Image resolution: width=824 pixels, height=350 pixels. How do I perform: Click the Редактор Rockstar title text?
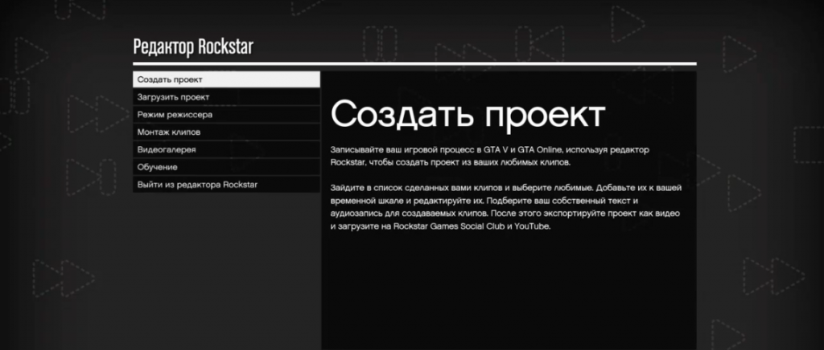pos(193,47)
